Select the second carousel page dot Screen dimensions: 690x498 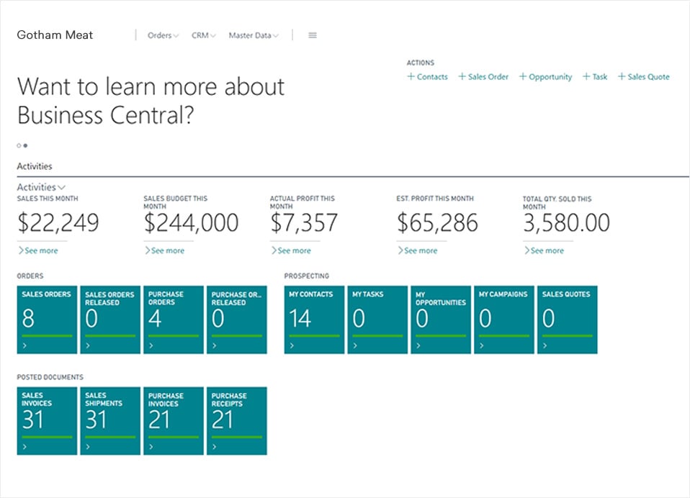click(26, 145)
